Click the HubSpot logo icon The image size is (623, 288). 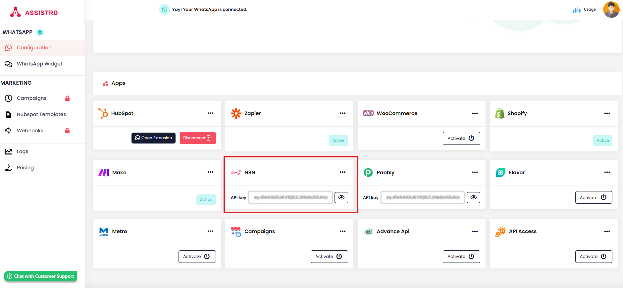103,113
